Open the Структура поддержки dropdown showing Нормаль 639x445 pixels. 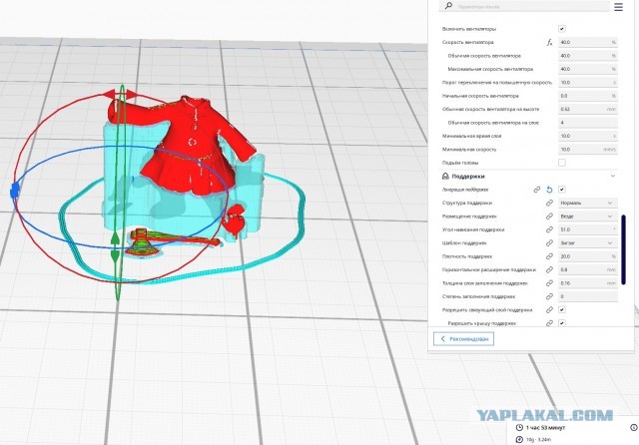[588, 203]
